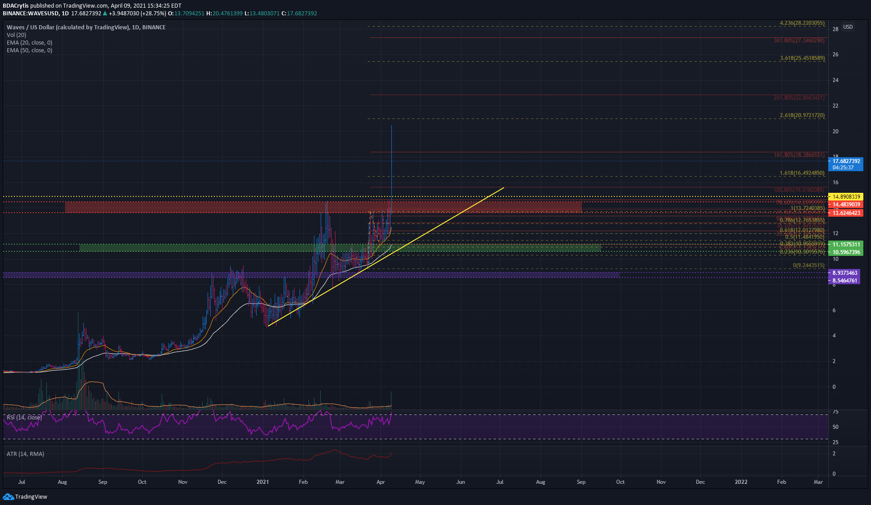This screenshot has height=505, width=871.
Task: Select the 1.618(16.4924850) Fibonacci label
Action: tap(802, 173)
